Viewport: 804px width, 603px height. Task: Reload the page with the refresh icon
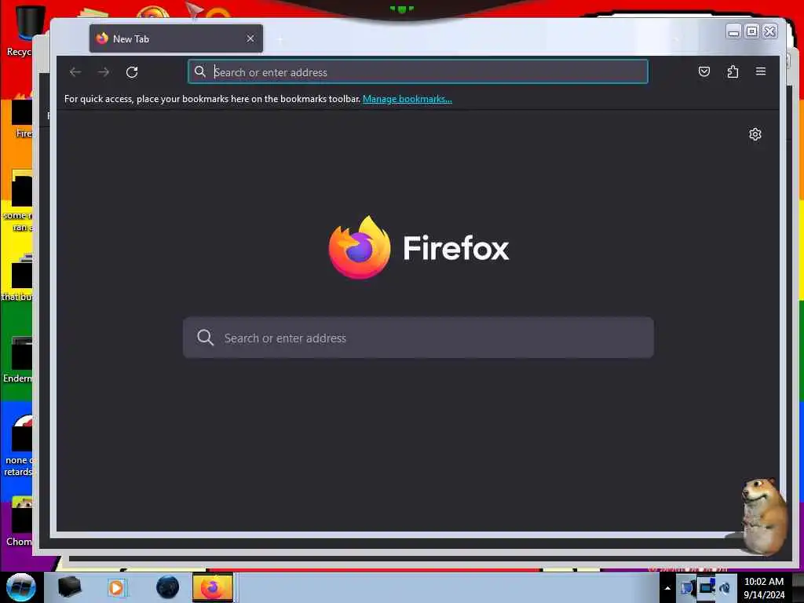(132, 72)
